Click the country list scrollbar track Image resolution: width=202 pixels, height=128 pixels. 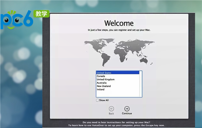140,84
